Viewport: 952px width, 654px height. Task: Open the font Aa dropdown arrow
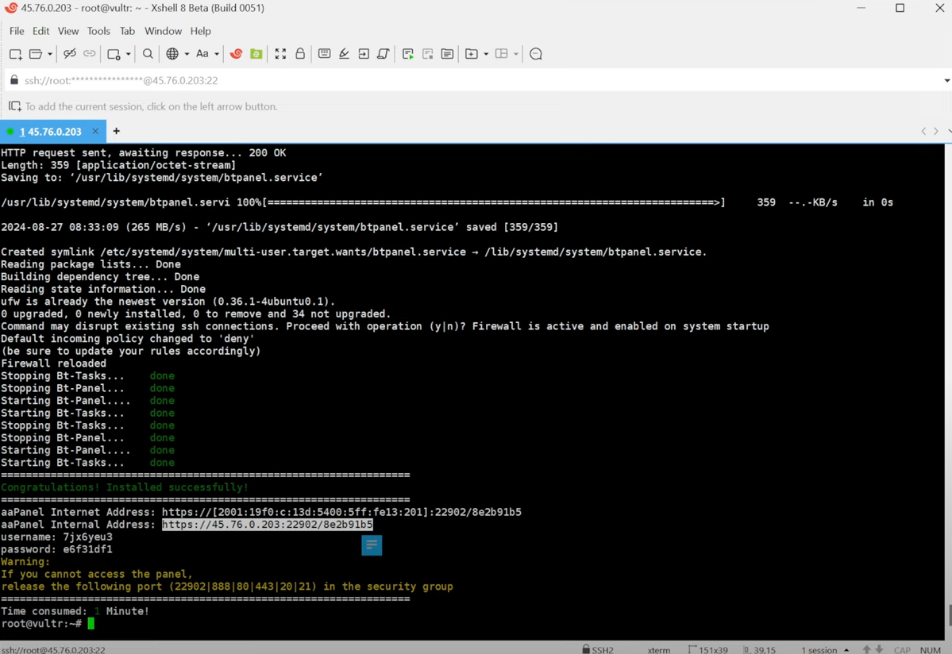pos(217,55)
